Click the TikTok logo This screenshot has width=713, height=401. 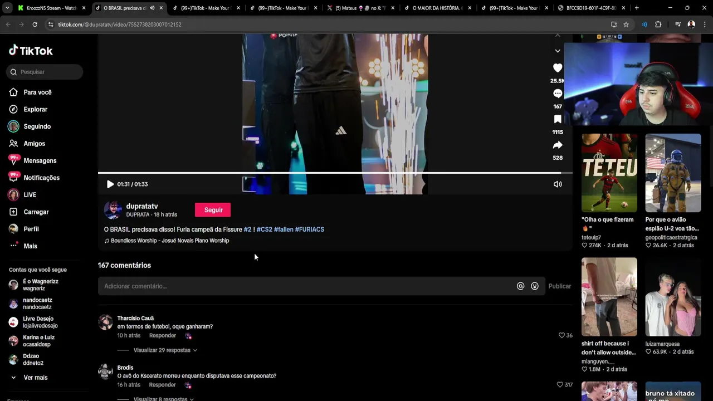(31, 51)
